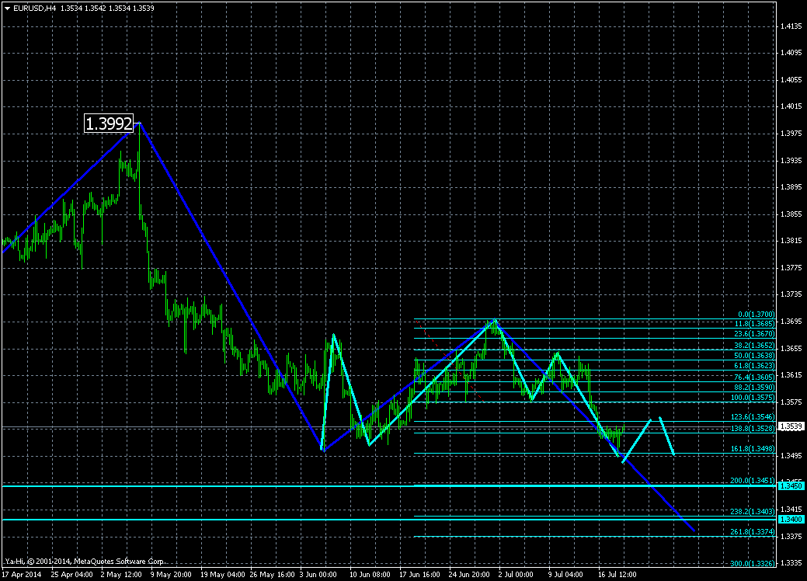Screen dimensions: 807x581
Task: Select Fibonacci label 161.8(1.3498)
Action: coord(753,449)
